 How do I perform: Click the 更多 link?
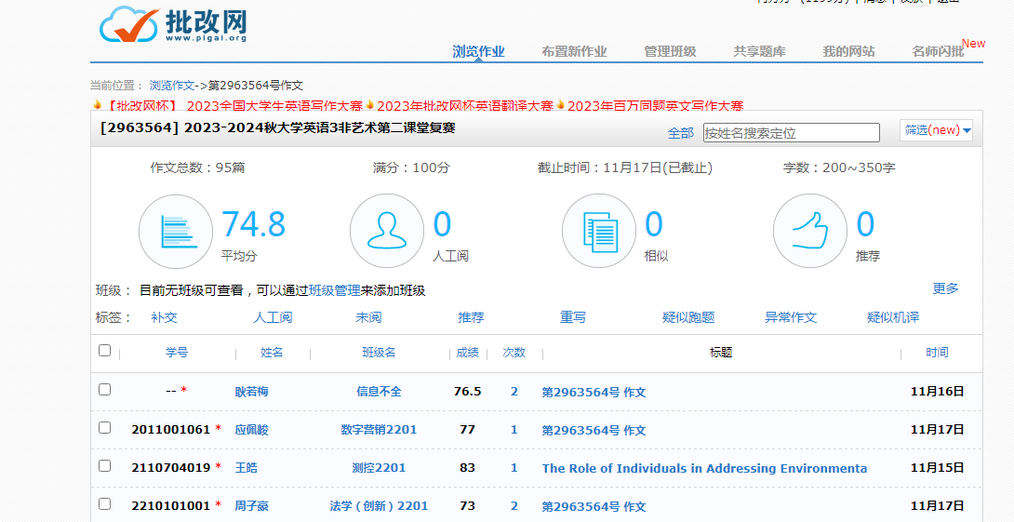tap(945, 288)
